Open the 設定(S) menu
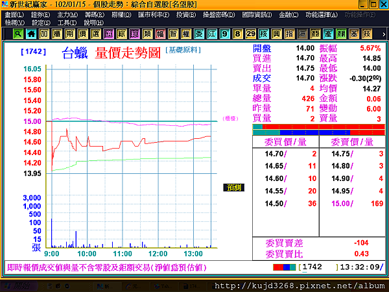The image size is (389, 292). pos(41,23)
